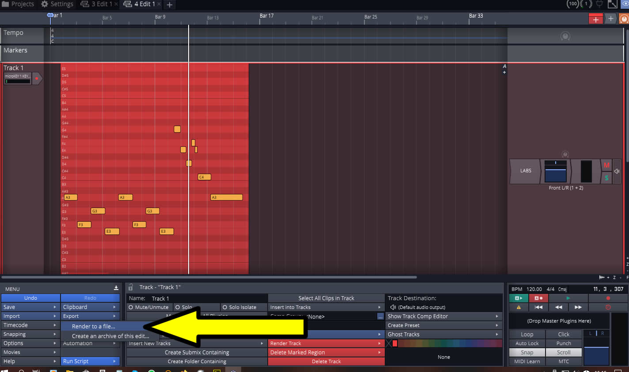This screenshot has width=629, height=372.
Task: Expand the Export submenu
Action: [90, 316]
